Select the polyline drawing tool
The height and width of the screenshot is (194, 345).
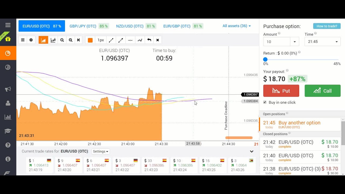pos(140,40)
